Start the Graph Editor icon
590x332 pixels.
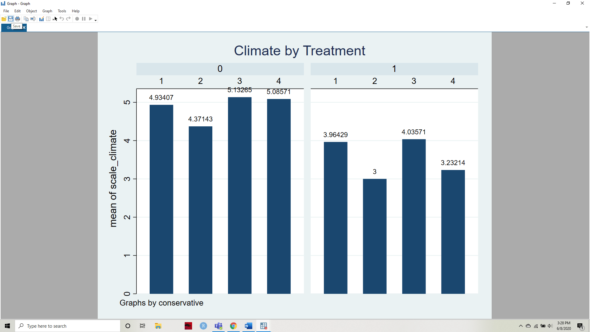coord(41,19)
